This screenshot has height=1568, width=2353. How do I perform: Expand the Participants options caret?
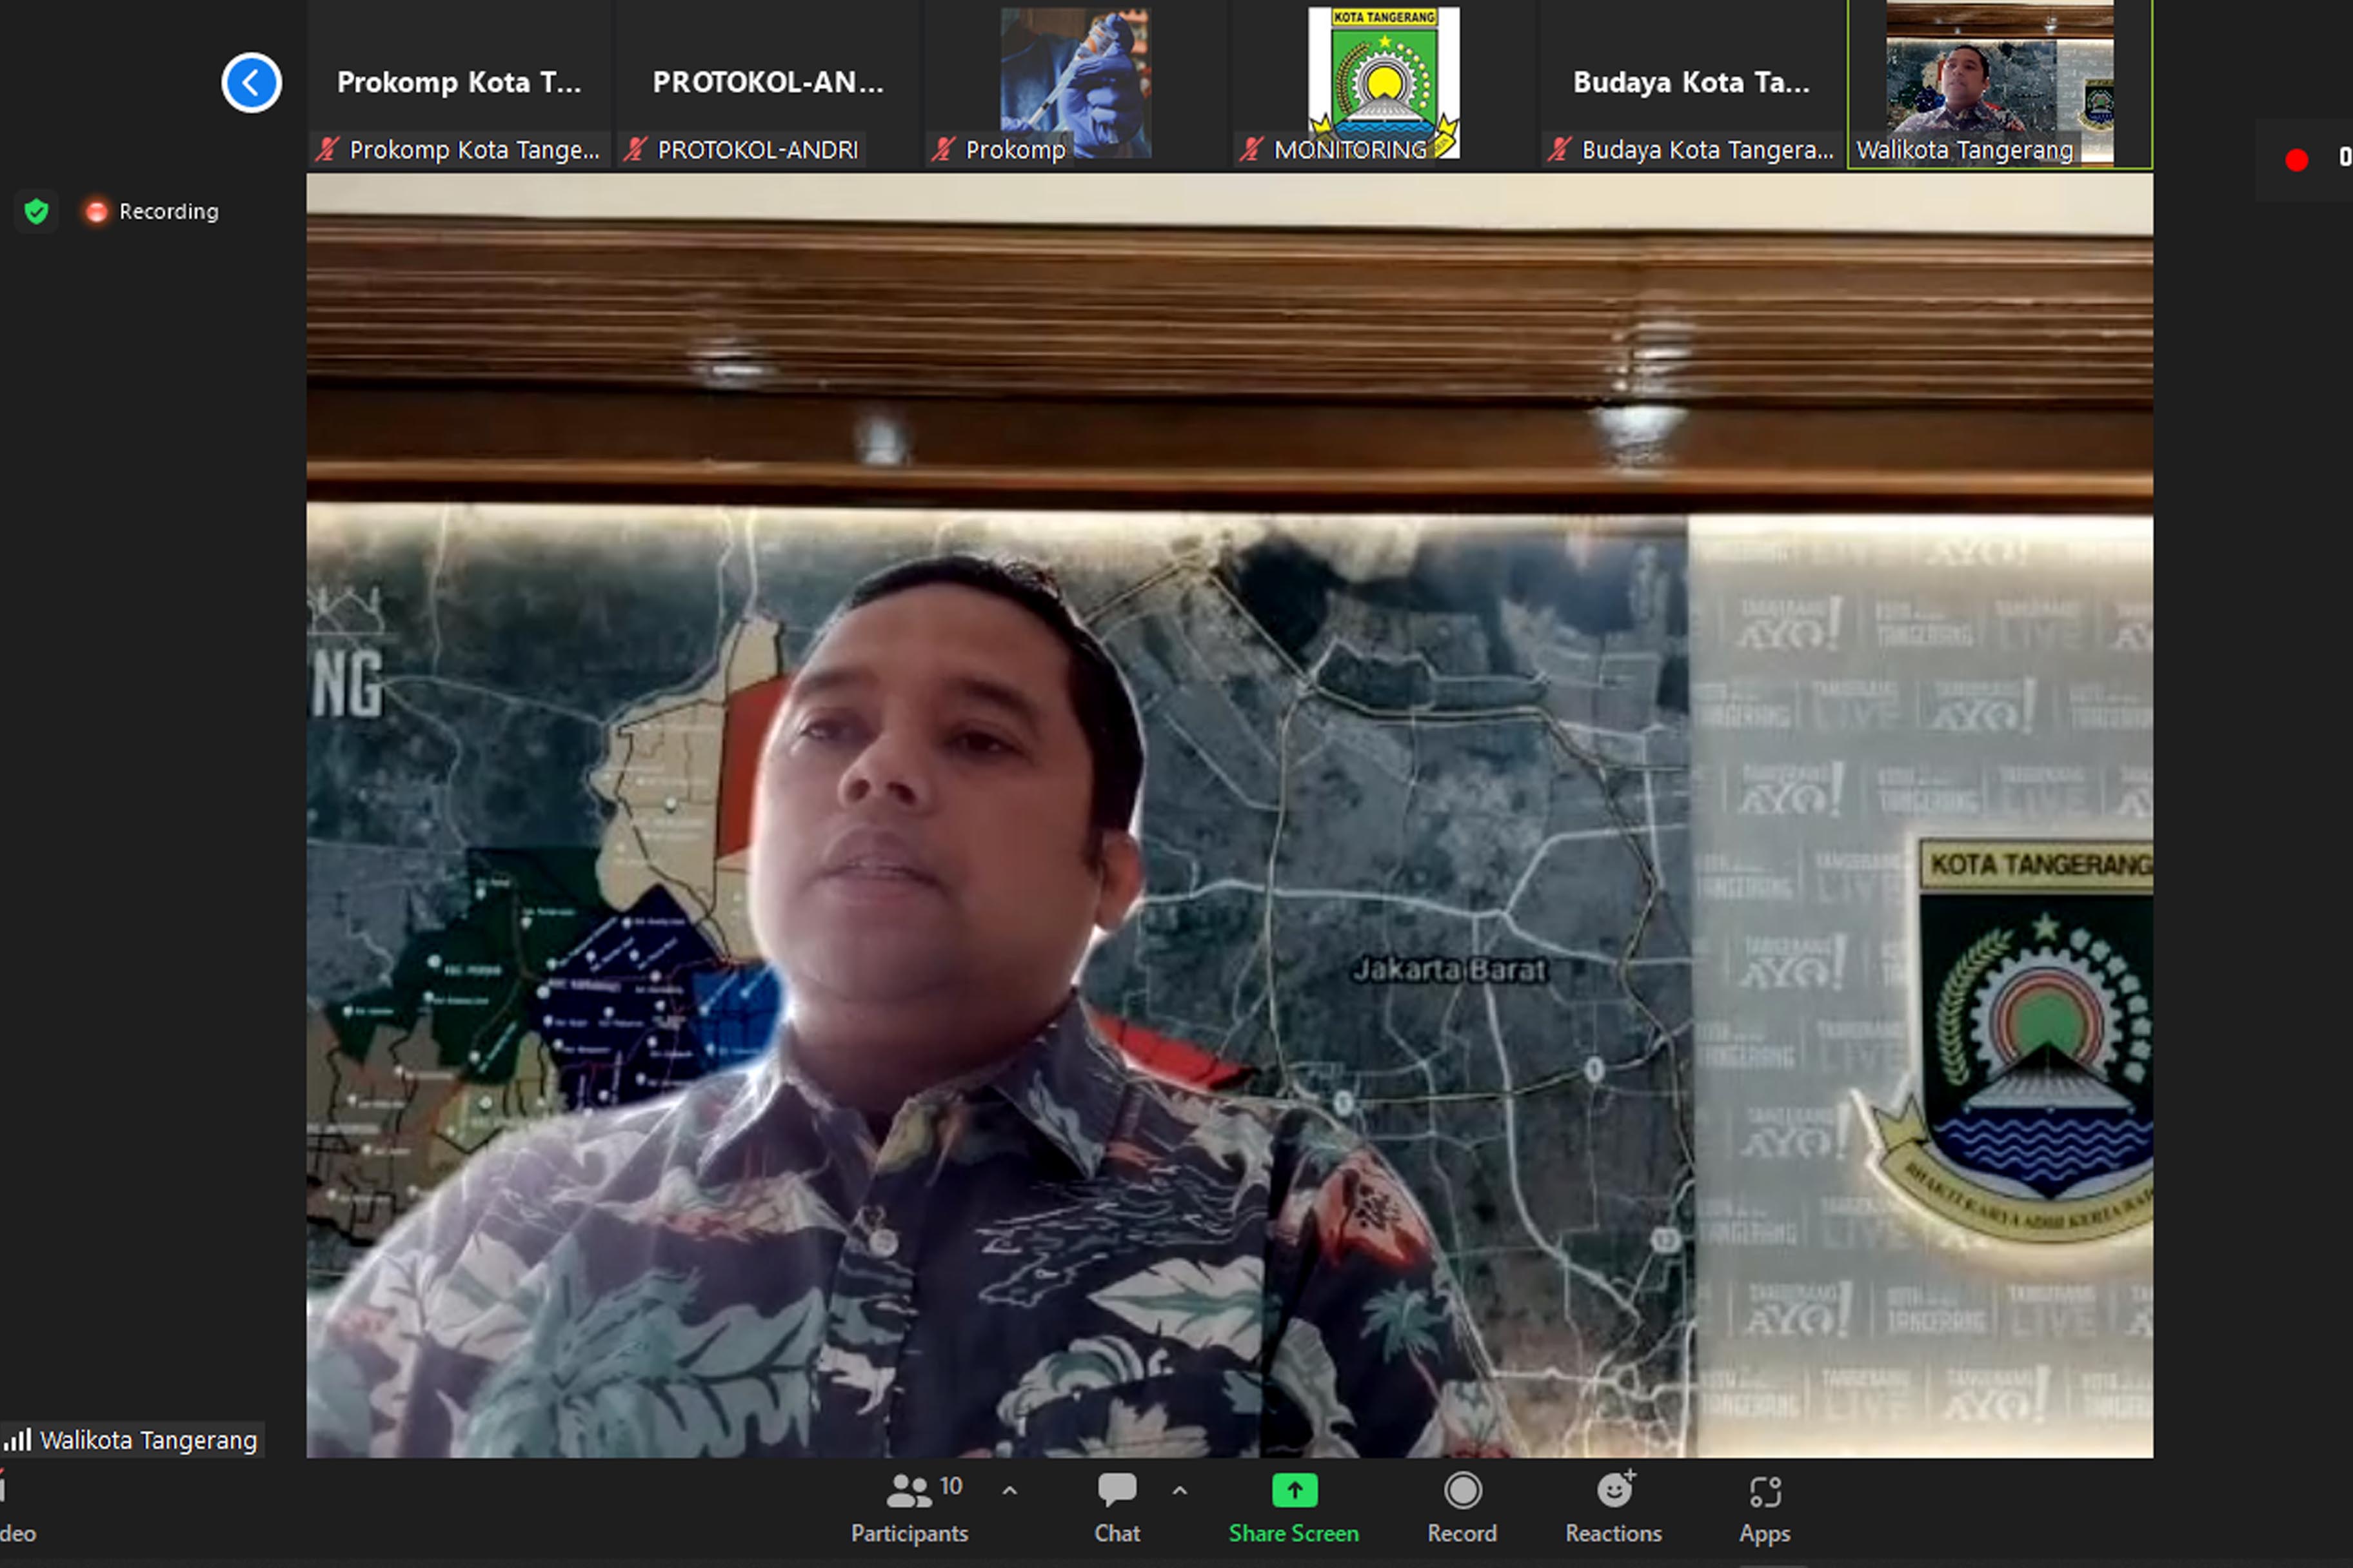coord(1009,1491)
